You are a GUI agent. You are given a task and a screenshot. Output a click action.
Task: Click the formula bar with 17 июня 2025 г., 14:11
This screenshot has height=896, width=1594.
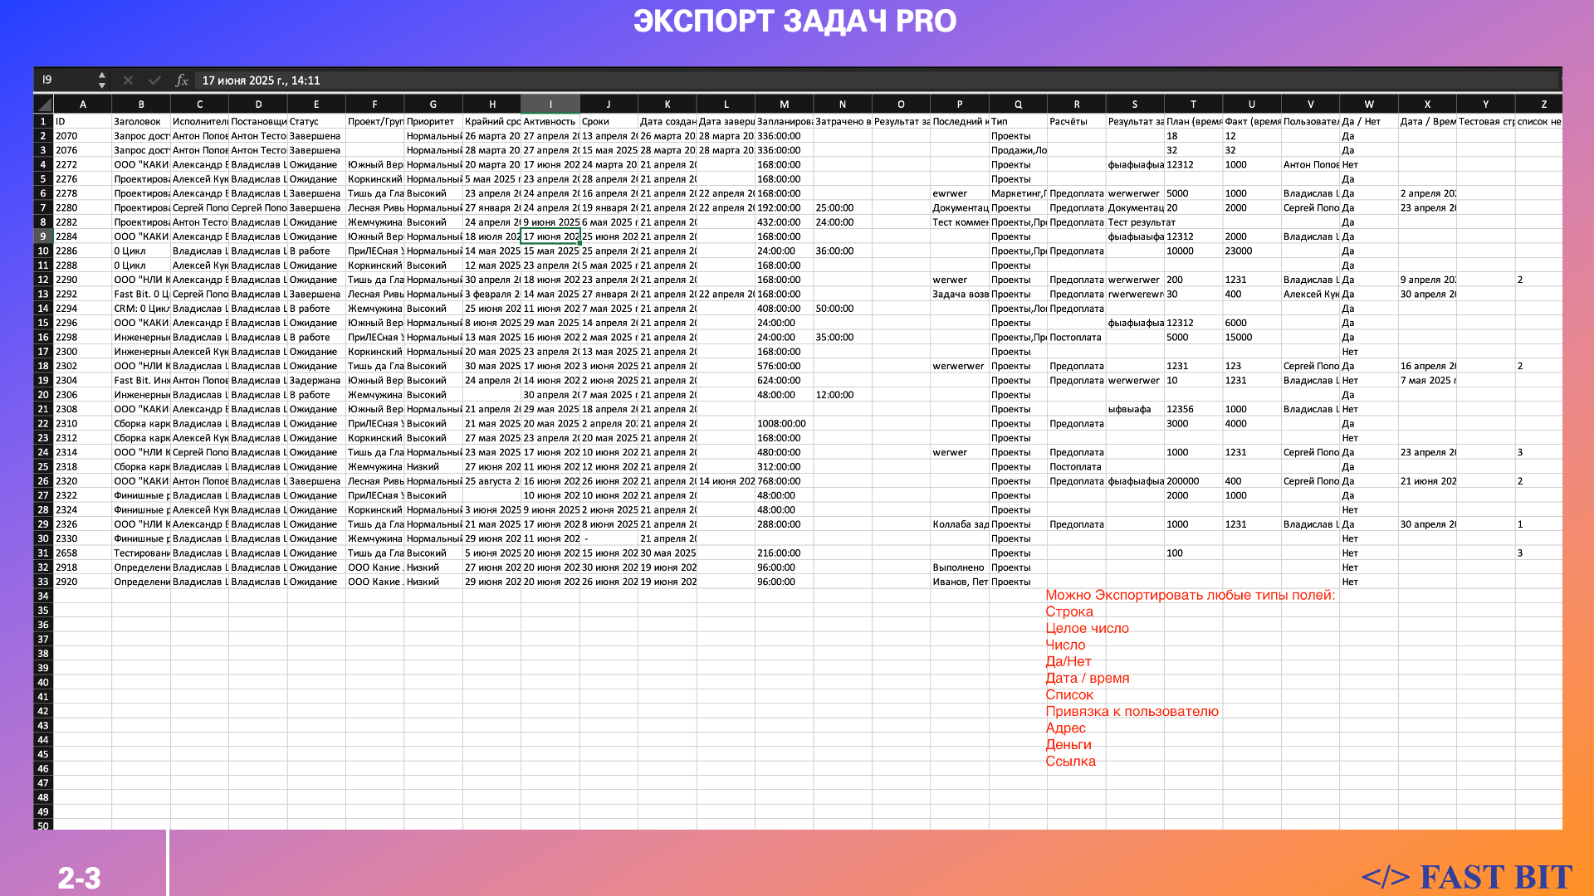coord(877,80)
